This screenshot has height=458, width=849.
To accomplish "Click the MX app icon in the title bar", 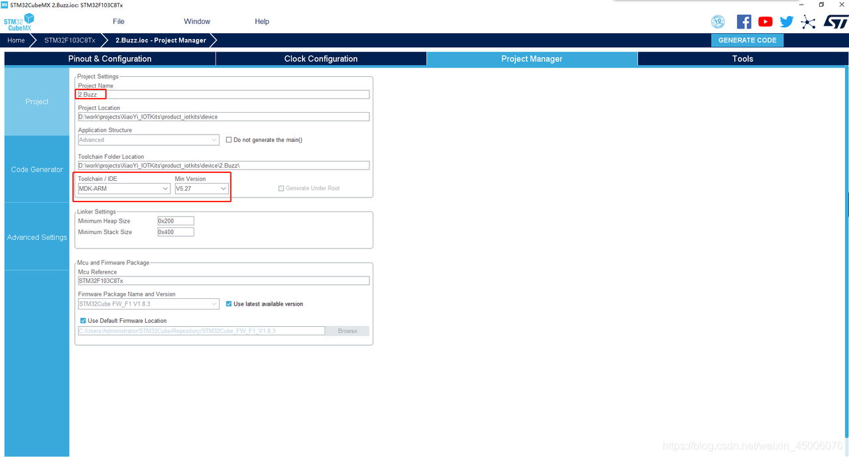I will point(5,5).
